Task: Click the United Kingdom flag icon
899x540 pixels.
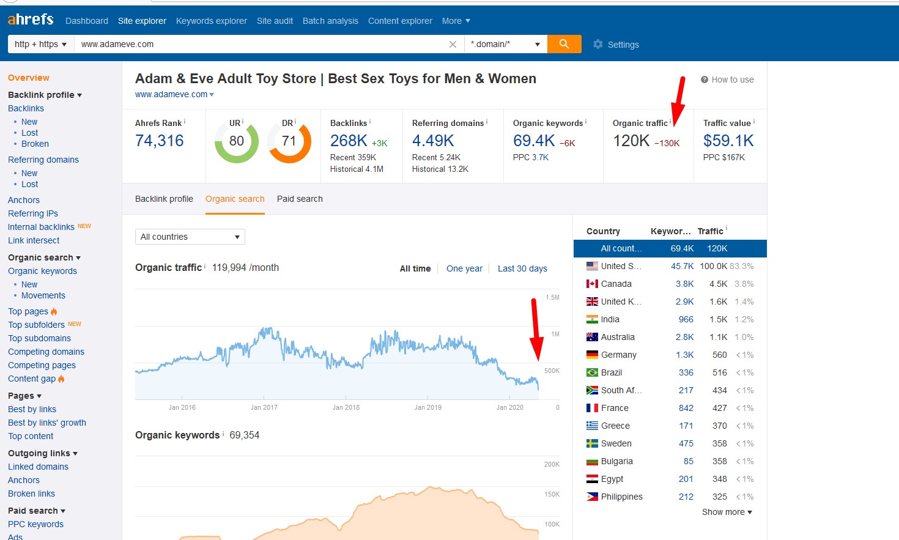Action: (x=592, y=301)
